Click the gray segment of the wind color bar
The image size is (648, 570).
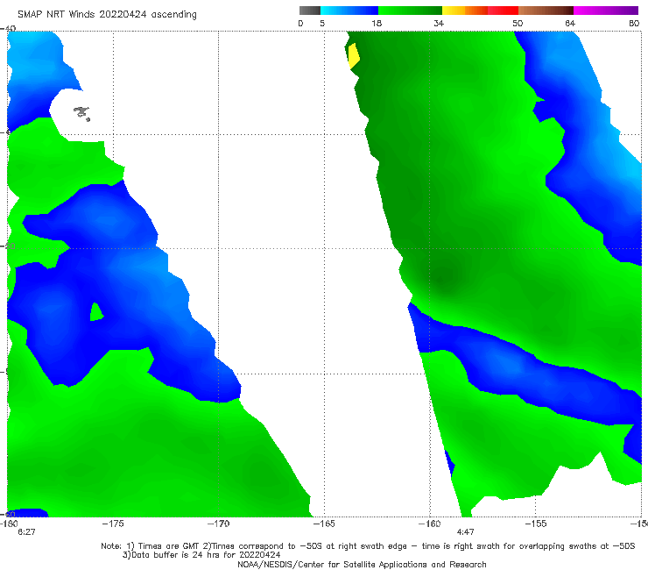click(x=310, y=11)
